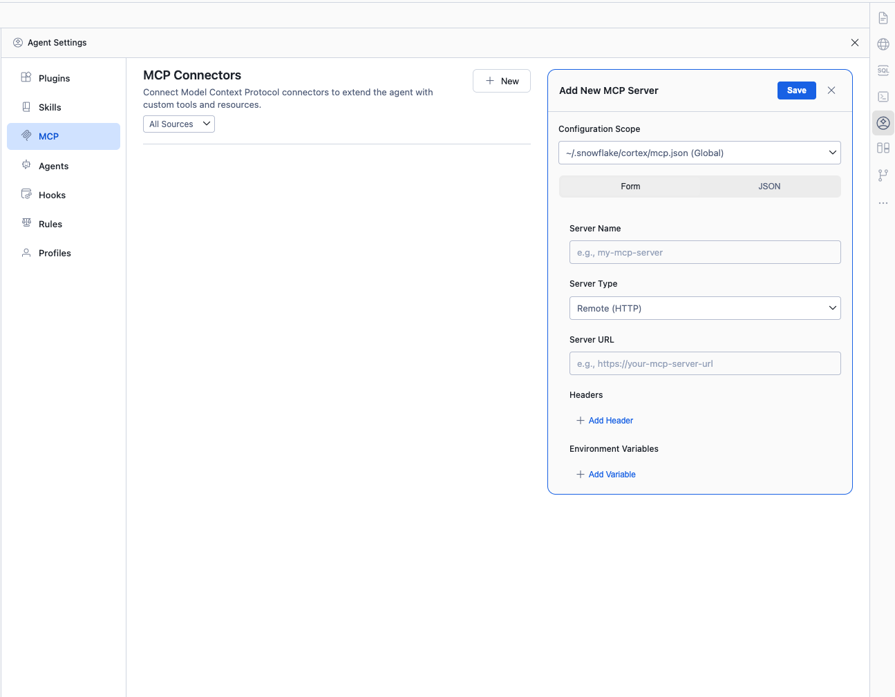This screenshot has width=895, height=697.
Task: Click the MCP connector icon
Action: click(26, 135)
